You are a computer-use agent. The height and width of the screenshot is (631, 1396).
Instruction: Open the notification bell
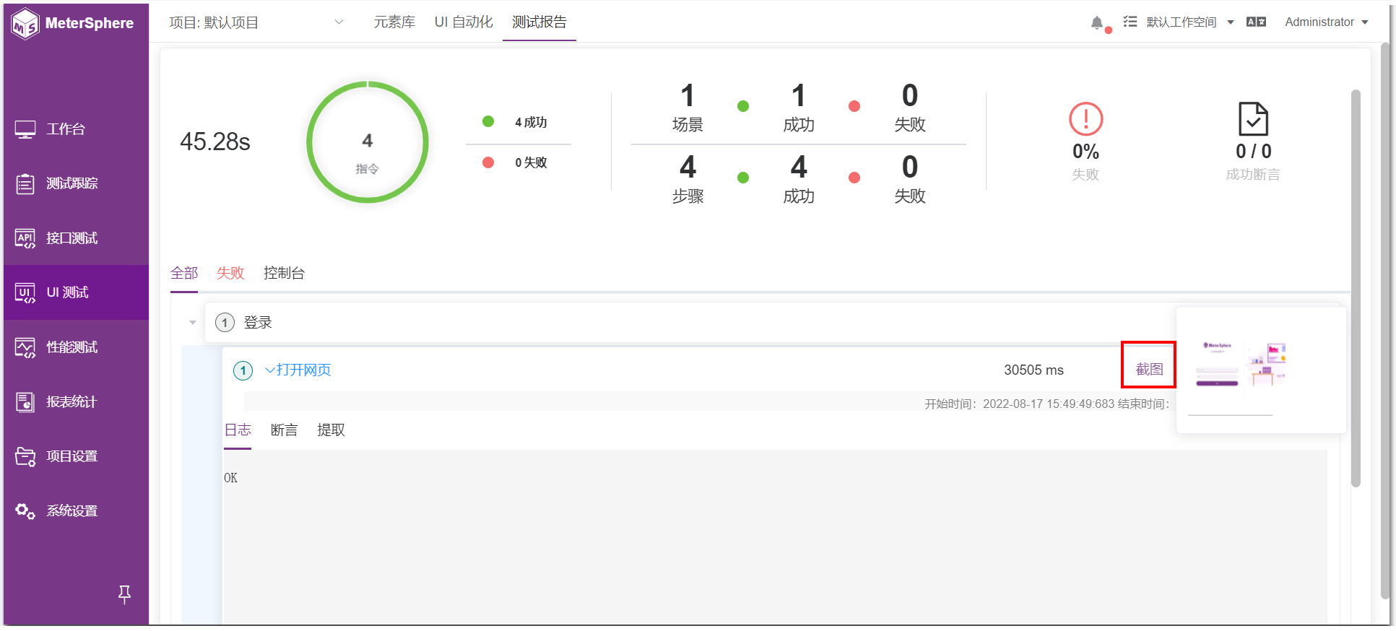click(x=1097, y=22)
